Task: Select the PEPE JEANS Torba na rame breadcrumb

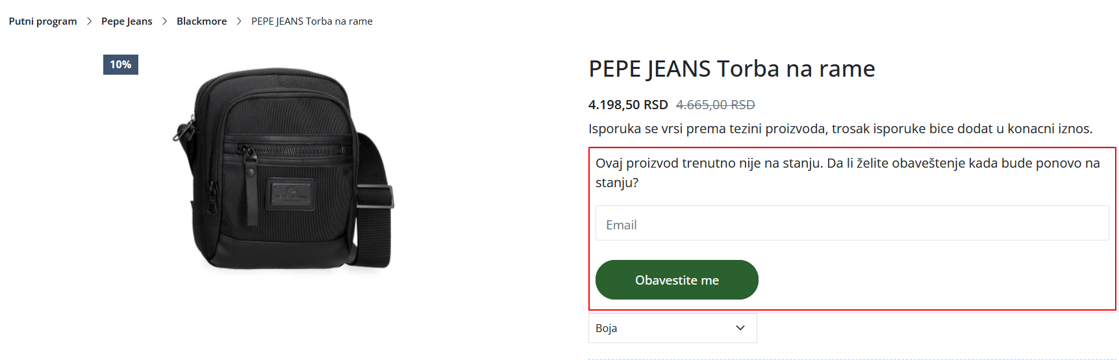Action: pyautogui.click(x=312, y=21)
